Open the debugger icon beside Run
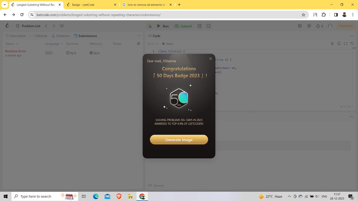The image size is (358, 201). click(x=150, y=26)
